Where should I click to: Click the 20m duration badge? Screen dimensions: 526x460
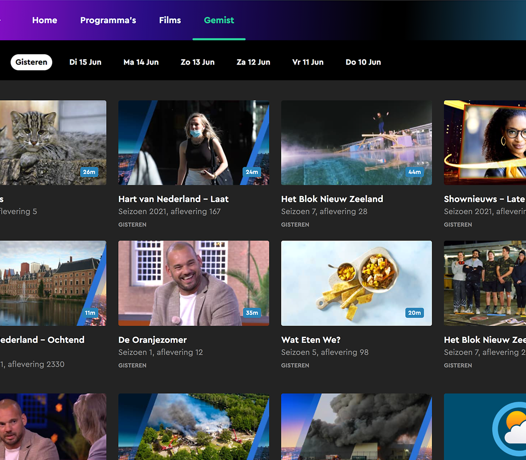pyautogui.click(x=415, y=313)
